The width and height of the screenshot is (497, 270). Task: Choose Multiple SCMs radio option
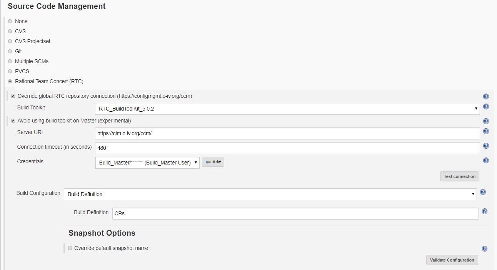(10, 61)
